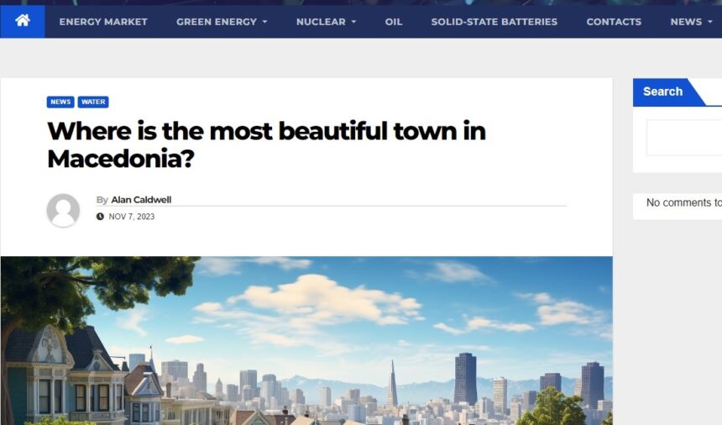The width and height of the screenshot is (722, 425).
Task: Open the Energy Market menu item
Action: pos(103,22)
